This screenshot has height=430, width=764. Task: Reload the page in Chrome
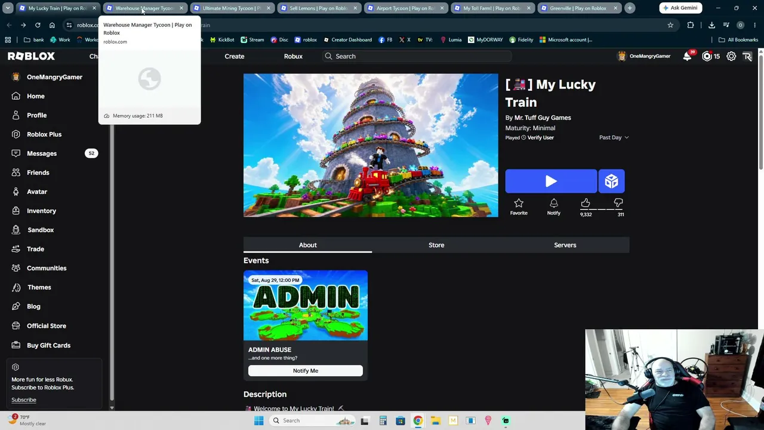click(x=38, y=25)
